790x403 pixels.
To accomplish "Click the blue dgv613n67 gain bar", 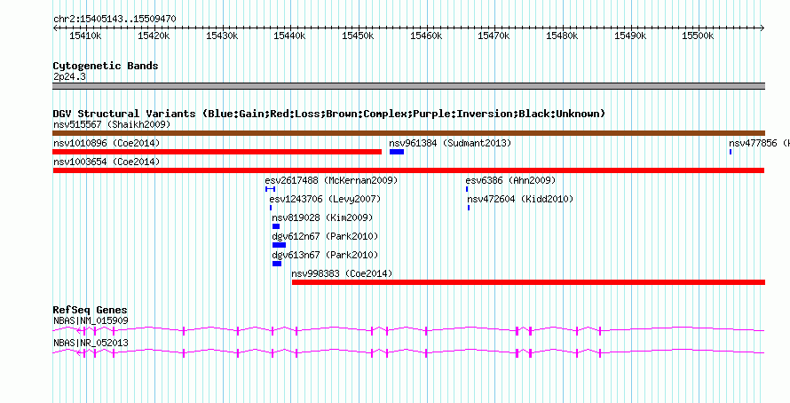I will 277,264.
